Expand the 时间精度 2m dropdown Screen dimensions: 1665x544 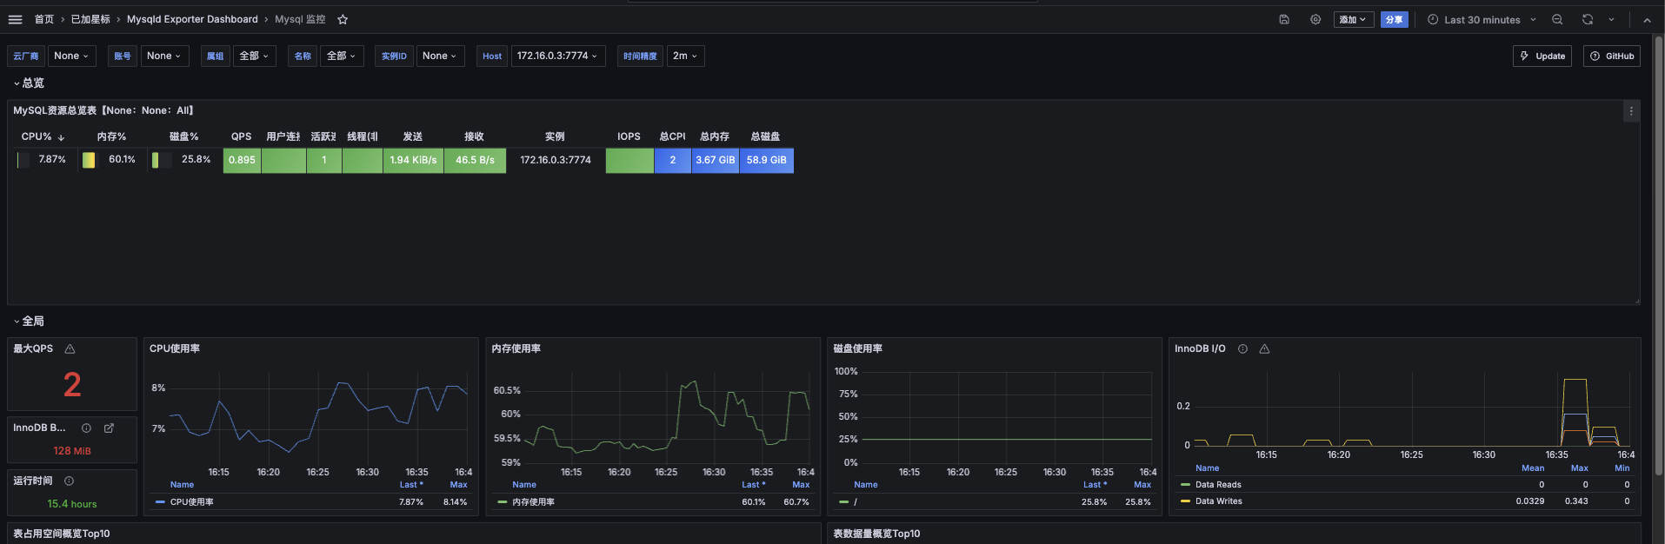coord(685,56)
